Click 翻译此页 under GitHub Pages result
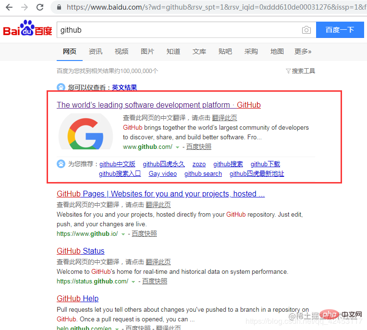This screenshot has width=367, height=330. [x=158, y=205]
